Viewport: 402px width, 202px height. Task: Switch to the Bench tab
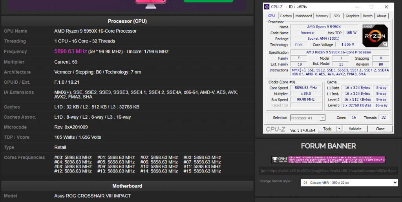[367, 16]
